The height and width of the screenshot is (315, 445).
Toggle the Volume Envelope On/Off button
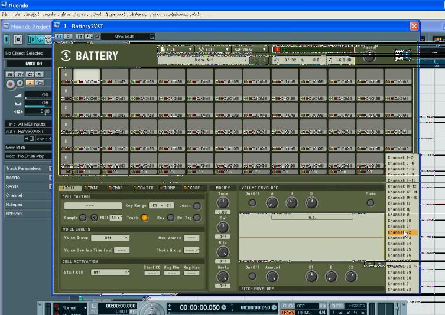[x=252, y=203]
